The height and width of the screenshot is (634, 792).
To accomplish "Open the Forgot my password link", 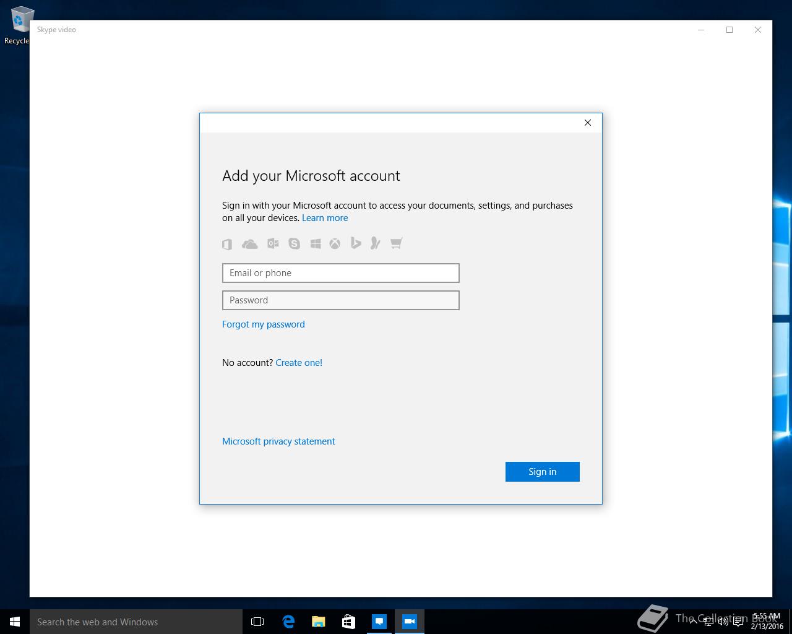I will coord(264,324).
